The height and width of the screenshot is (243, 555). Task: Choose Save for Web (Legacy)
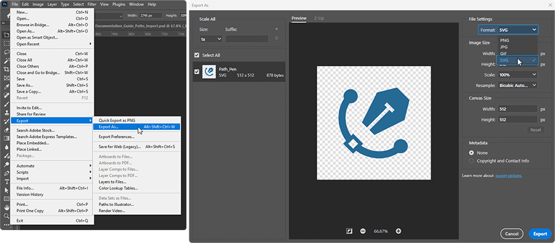coord(137,146)
